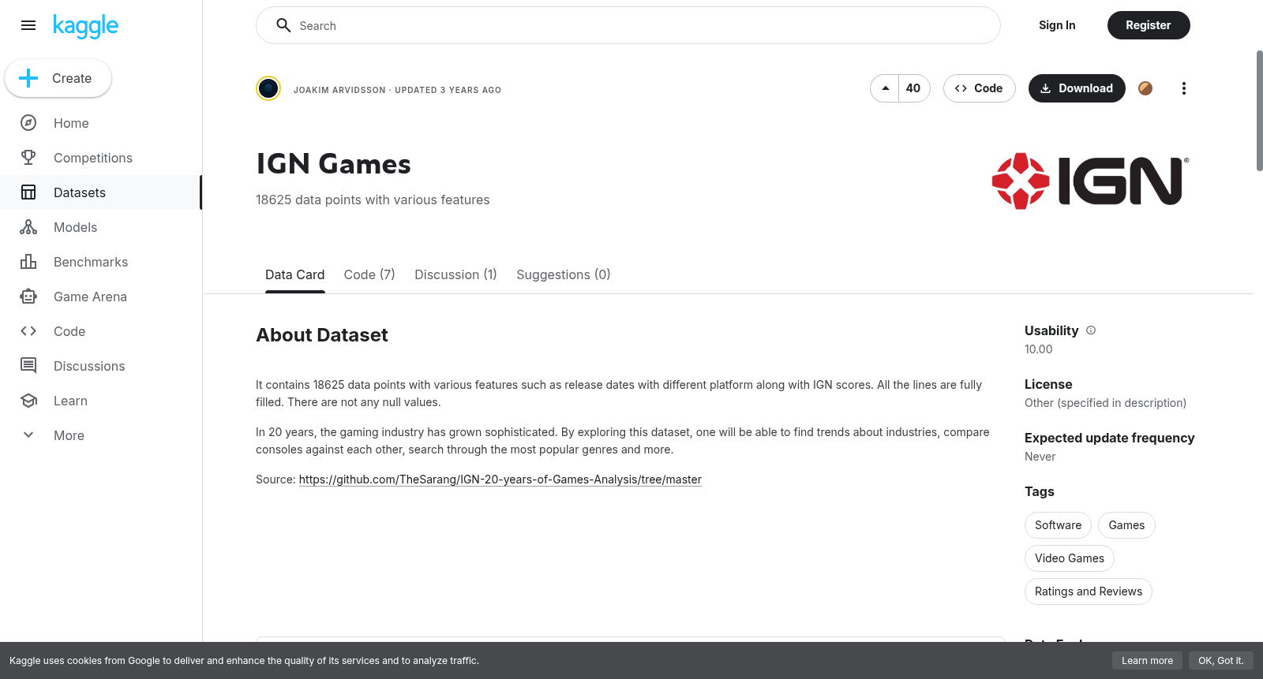Click the Kaggle logo
Image resolution: width=1263 pixels, height=679 pixels.
(x=85, y=26)
